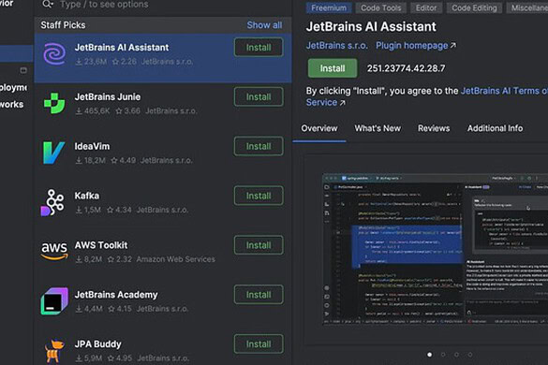
Task: Click the AWS Toolkit logo icon
Action: click(x=54, y=252)
